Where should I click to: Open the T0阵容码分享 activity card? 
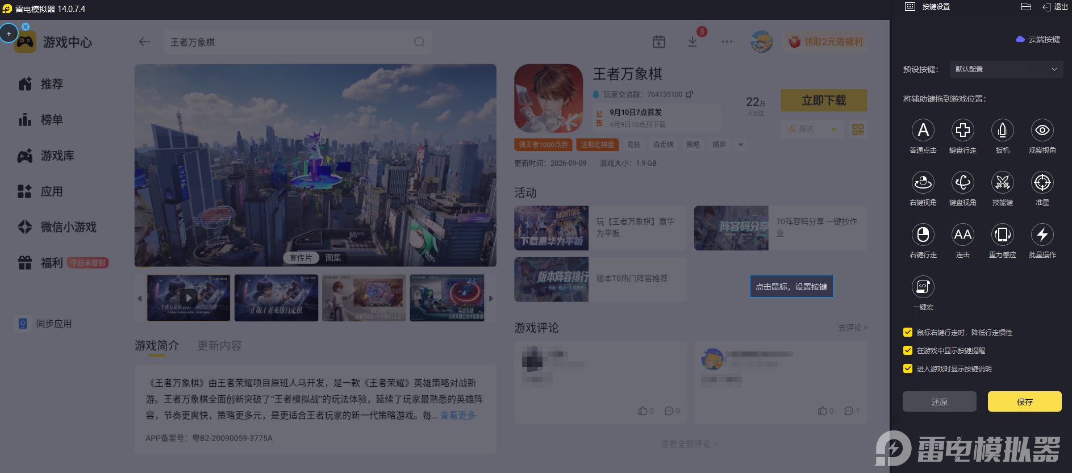pos(781,228)
